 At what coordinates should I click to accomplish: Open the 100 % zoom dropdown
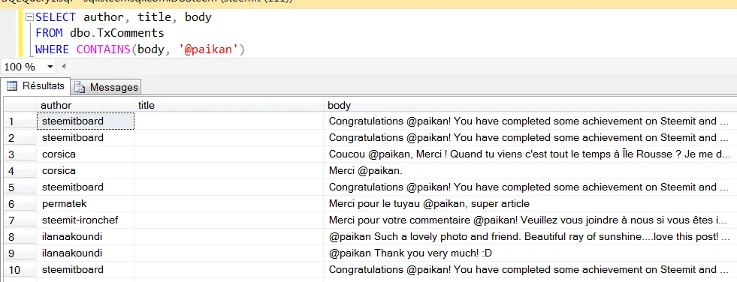pos(50,67)
